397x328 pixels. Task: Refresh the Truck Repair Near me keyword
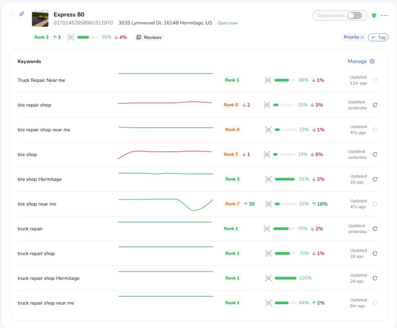(375, 80)
